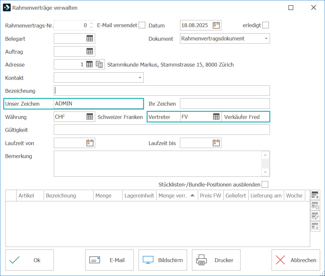Select the Geliefert column header
The width and height of the screenshot is (325, 276).
point(236,196)
